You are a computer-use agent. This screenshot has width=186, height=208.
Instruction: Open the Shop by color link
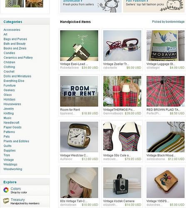click(19, 193)
